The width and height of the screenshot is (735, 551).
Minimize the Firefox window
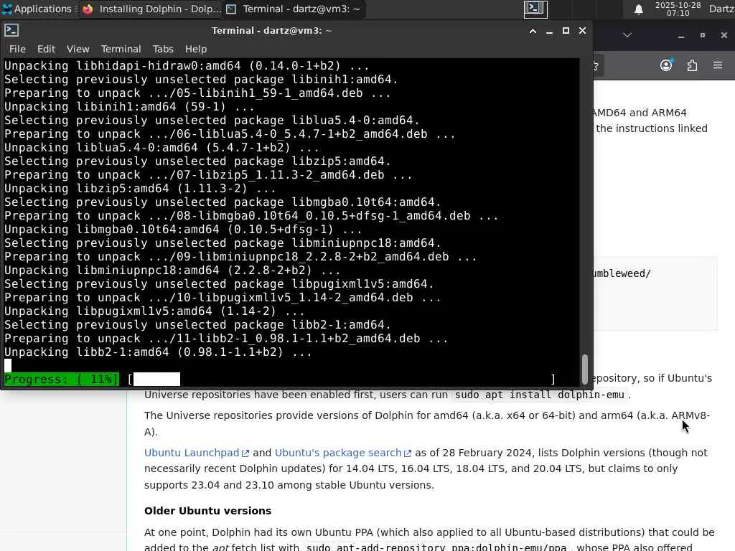click(x=681, y=36)
